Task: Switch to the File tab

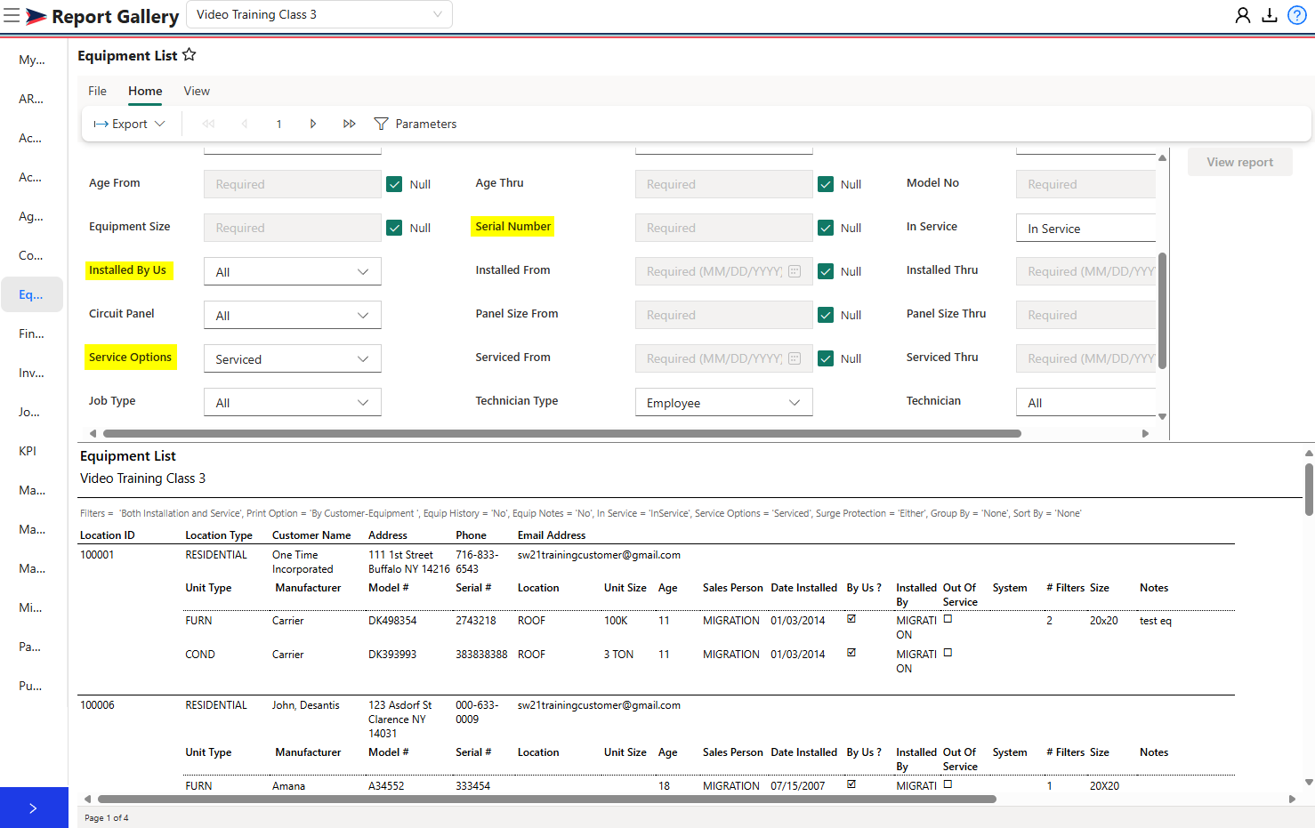Action: 97,91
